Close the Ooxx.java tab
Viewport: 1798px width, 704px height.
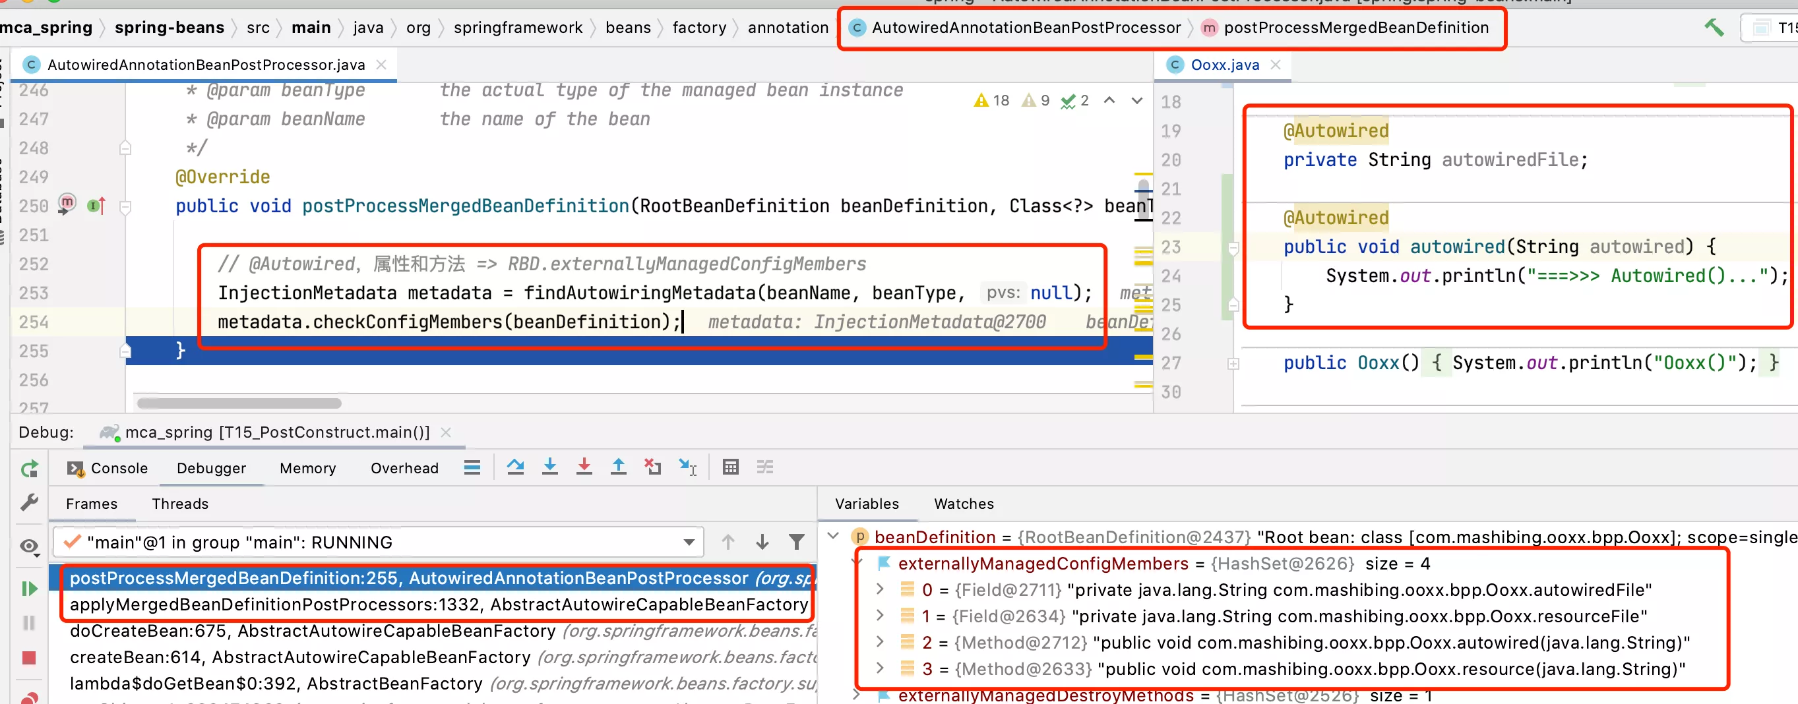(1276, 65)
